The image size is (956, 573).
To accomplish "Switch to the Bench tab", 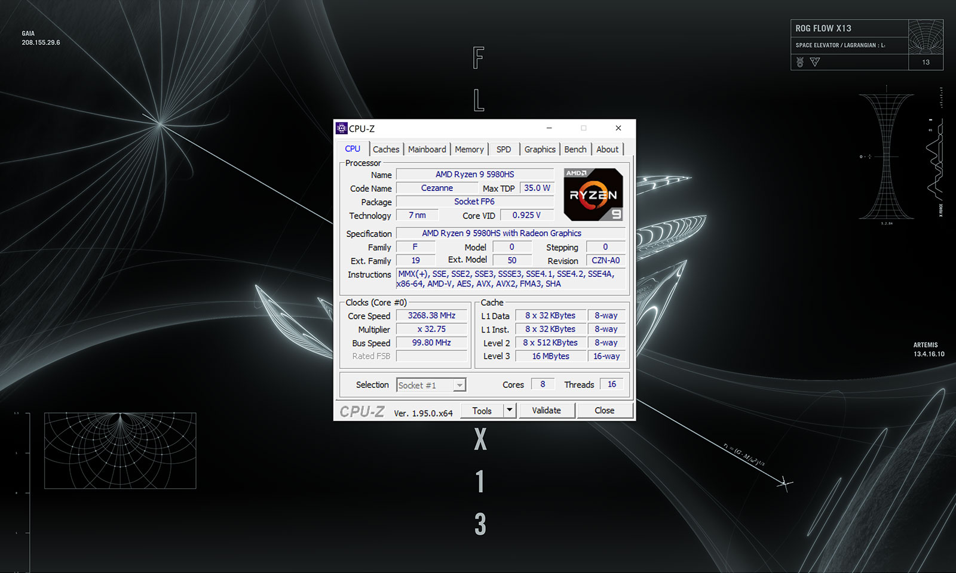I will click(x=575, y=149).
